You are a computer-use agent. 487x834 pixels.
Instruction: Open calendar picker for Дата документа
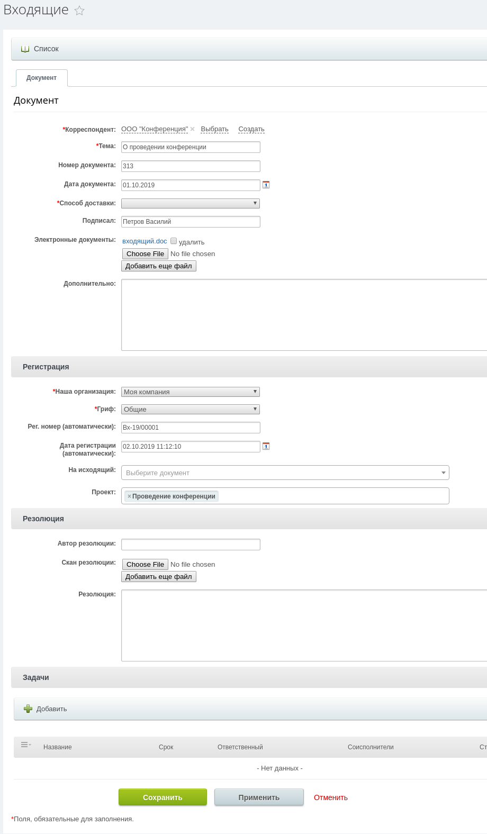(x=266, y=185)
